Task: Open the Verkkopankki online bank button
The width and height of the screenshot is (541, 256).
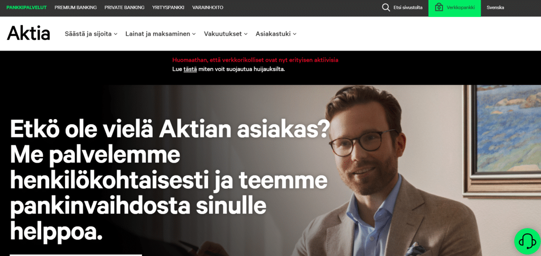Action: pyautogui.click(x=454, y=8)
